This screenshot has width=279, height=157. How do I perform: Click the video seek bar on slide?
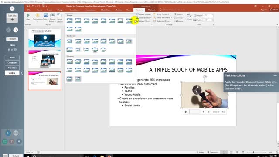(195, 112)
